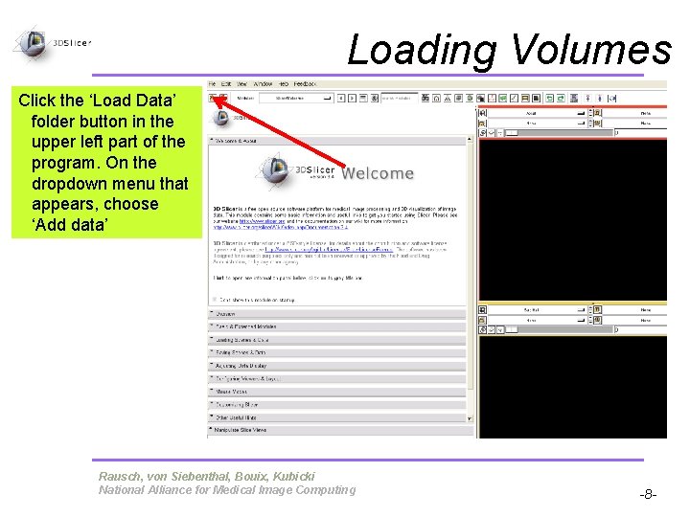Screen dimensions: 690x517
Task: Open the viewer layout chooser icon
Action: (574, 98)
